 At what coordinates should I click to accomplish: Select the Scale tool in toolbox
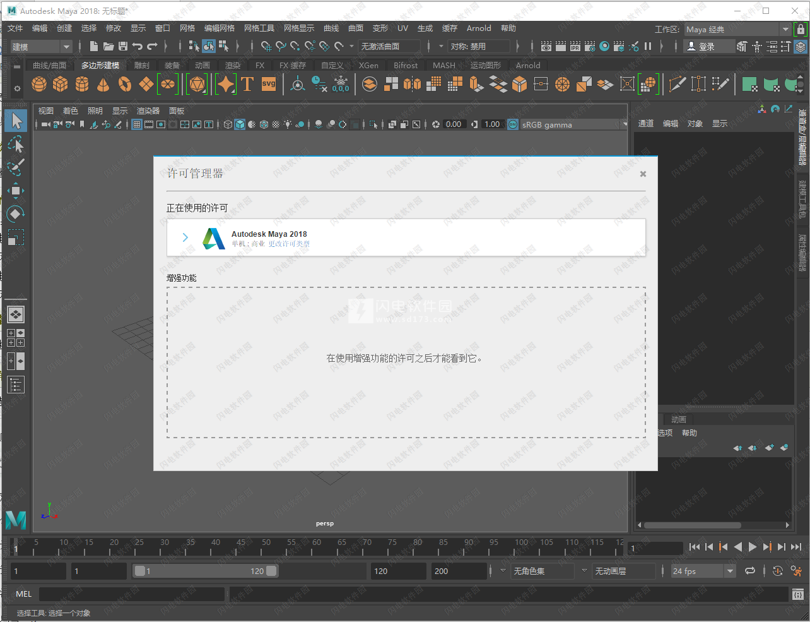[x=16, y=237]
